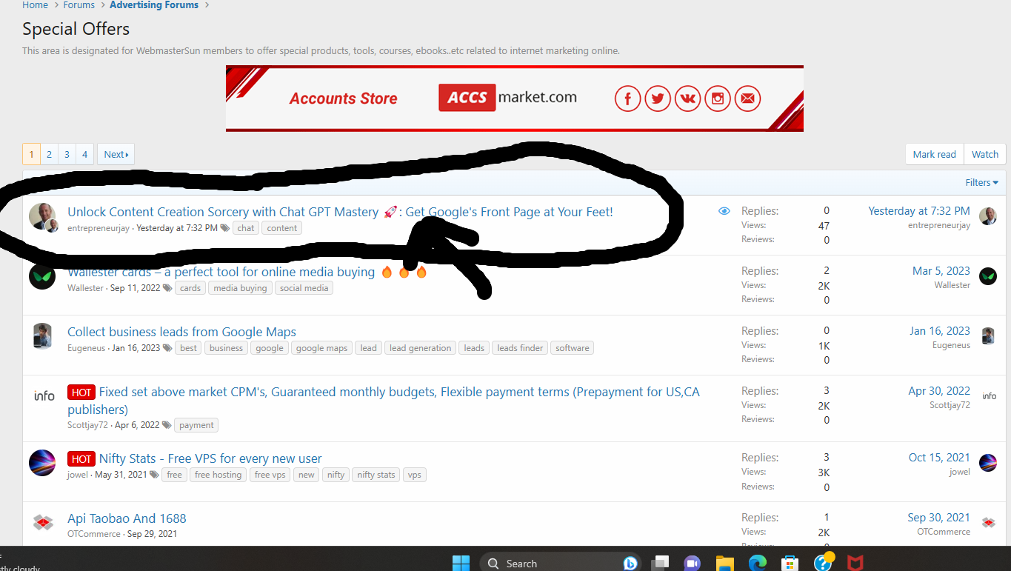Select the 'social media' tag
Viewport: 1011px width, 571px height.
(304, 288)
